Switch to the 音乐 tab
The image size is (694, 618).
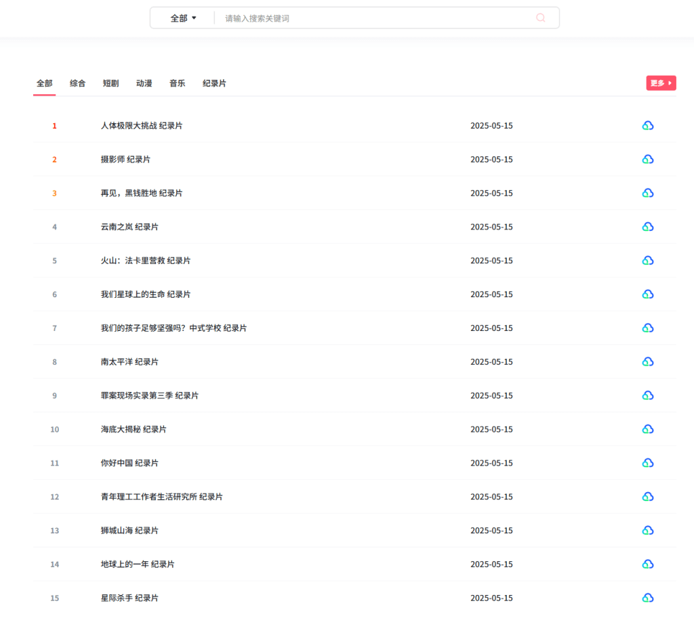[x=177, y=83]
